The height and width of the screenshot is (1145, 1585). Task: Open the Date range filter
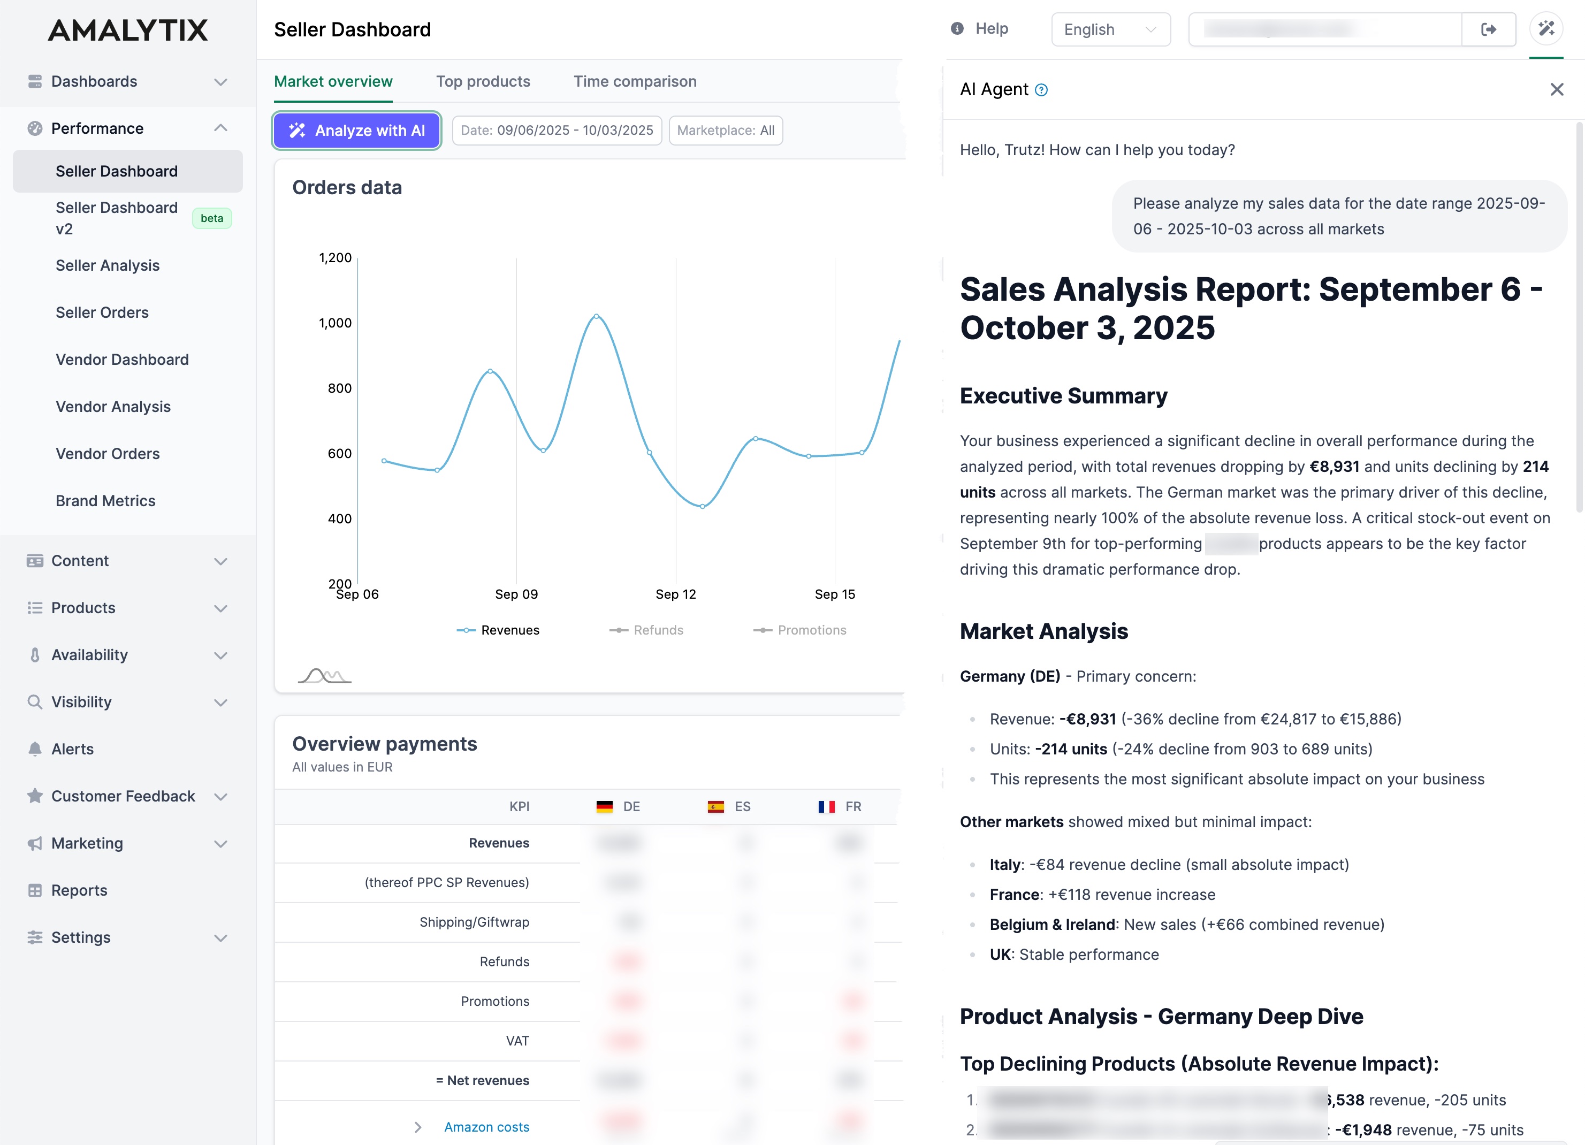(x=557, y=131)
